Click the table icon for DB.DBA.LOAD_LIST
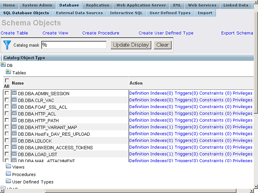Screen dimensions: 258x193 14,154
